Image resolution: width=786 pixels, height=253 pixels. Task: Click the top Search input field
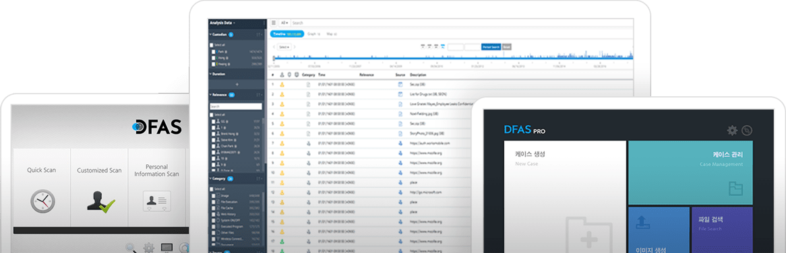coord(461,23)
